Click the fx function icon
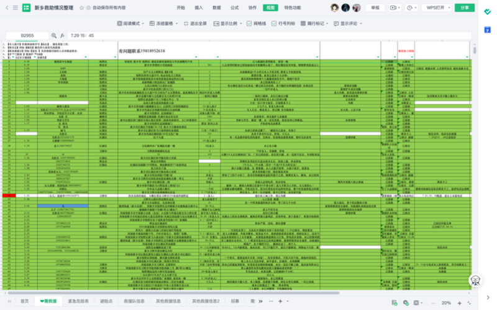Screen dimensions: 497x310 click(x=62, y=36)
